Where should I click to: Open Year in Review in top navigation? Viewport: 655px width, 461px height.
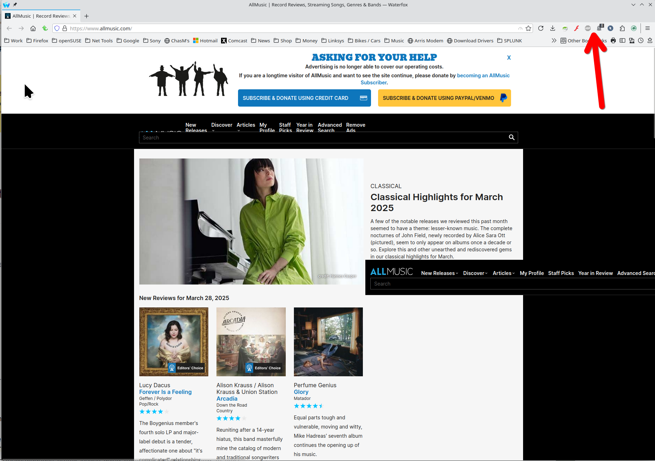305,127
